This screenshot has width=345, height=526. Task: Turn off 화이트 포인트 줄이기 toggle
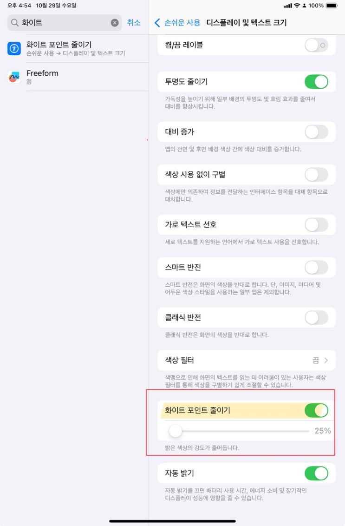[316, 410]
